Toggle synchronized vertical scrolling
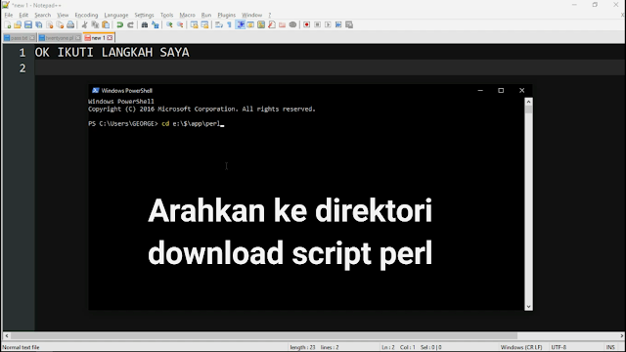Image resolution: width=626 pixels, height=352 pixels. (x=194, y=24)
